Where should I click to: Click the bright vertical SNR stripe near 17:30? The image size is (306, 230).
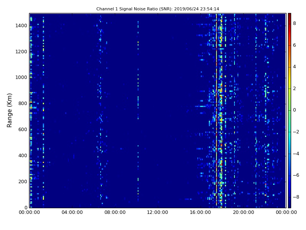[x=216, y=110]
